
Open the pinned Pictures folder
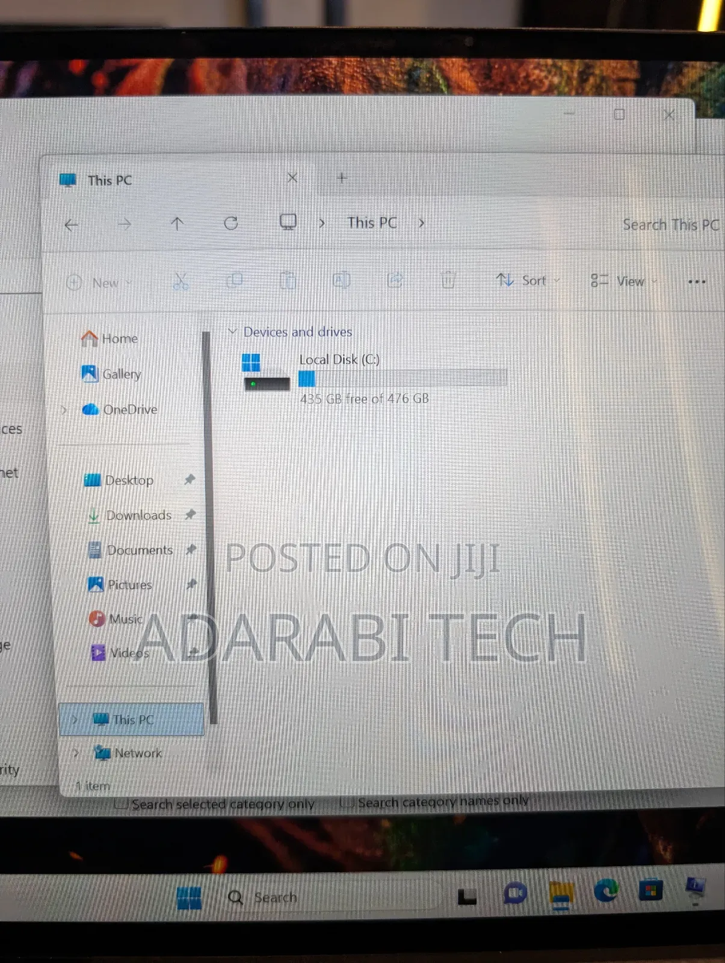click(120, 584)
